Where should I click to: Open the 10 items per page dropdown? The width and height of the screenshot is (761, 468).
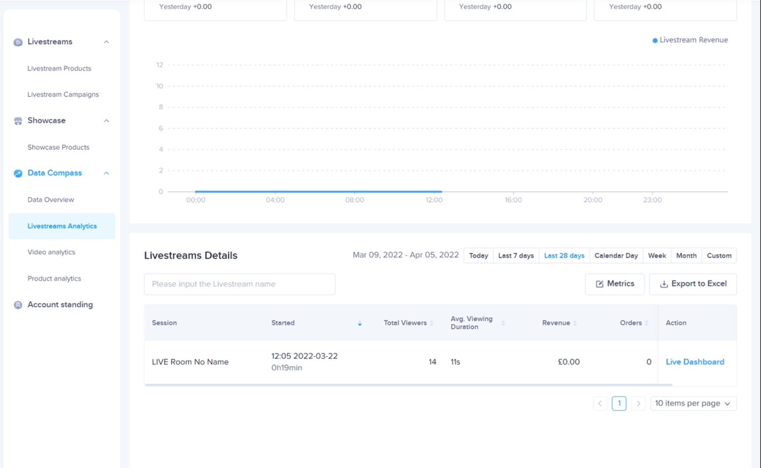click(693, 404)
